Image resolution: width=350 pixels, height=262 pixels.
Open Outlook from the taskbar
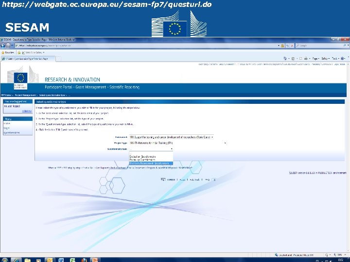click(50, 260)
